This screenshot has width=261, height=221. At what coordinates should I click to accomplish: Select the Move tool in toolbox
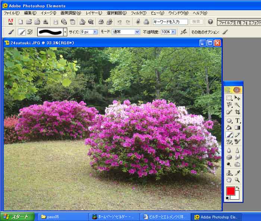237,98
